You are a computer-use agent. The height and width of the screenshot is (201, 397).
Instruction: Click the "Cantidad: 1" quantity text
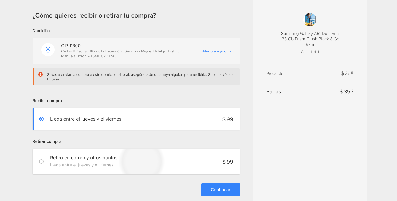(x=310, y=52)
